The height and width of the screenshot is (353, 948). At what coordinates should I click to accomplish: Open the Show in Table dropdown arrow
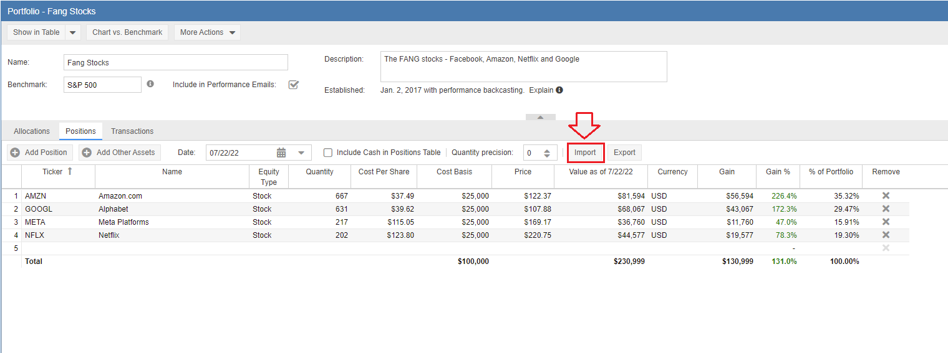click(x=73, y=32)
